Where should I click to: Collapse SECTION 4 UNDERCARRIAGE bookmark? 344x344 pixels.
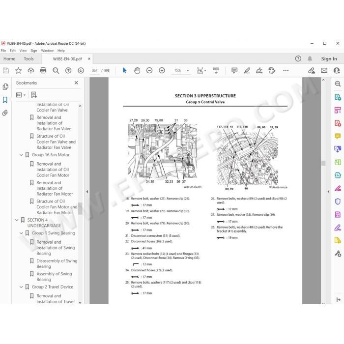point(16,220)
